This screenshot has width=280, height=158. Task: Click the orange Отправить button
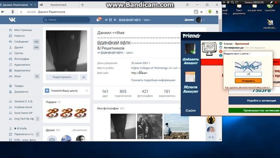(248, 81)
